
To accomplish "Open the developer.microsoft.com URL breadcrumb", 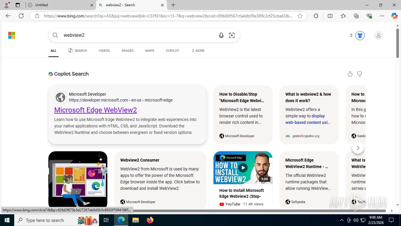I will click(121, 100).
